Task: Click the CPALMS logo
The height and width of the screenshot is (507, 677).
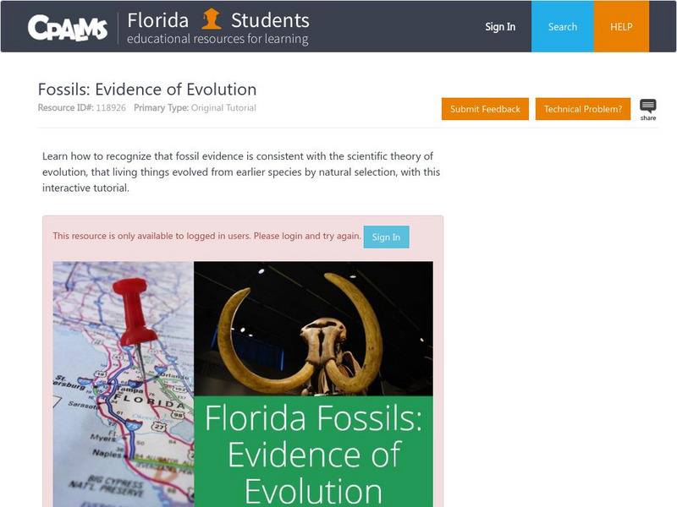Action: (x=68, y=28)
